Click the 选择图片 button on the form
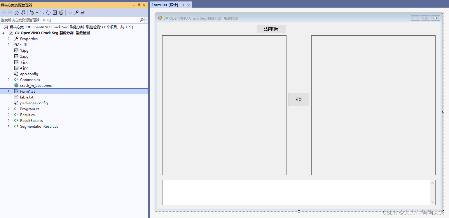 [271, 29]
